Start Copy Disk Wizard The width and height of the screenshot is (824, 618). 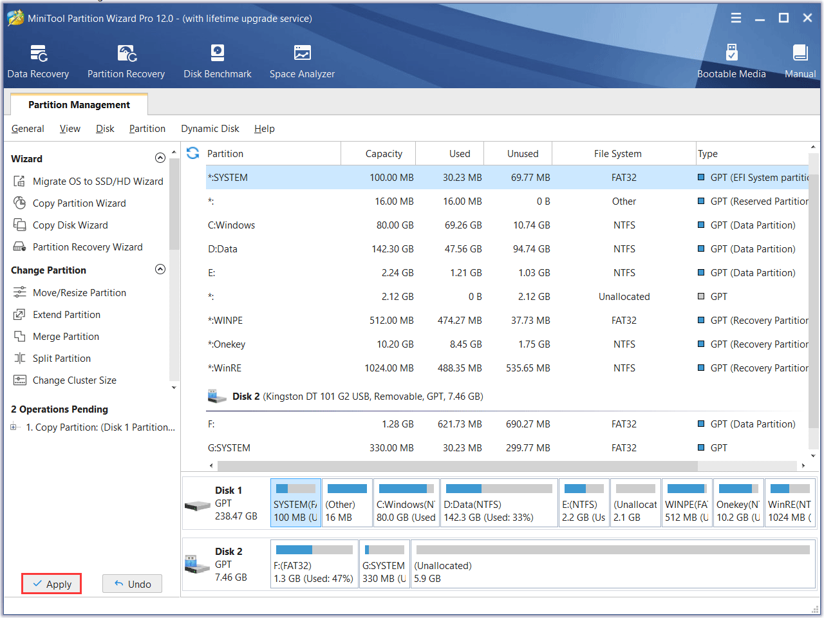[61, 225]
